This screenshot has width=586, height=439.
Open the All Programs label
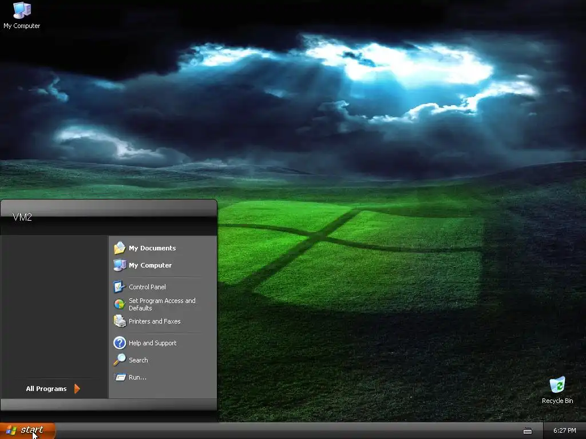46,389
